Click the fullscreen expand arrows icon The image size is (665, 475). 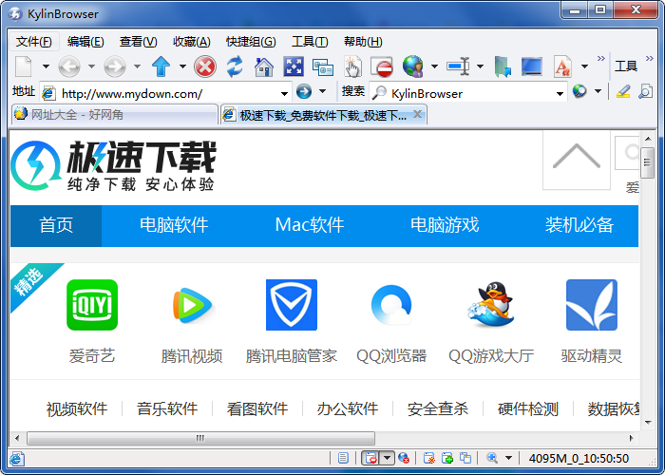294,66
